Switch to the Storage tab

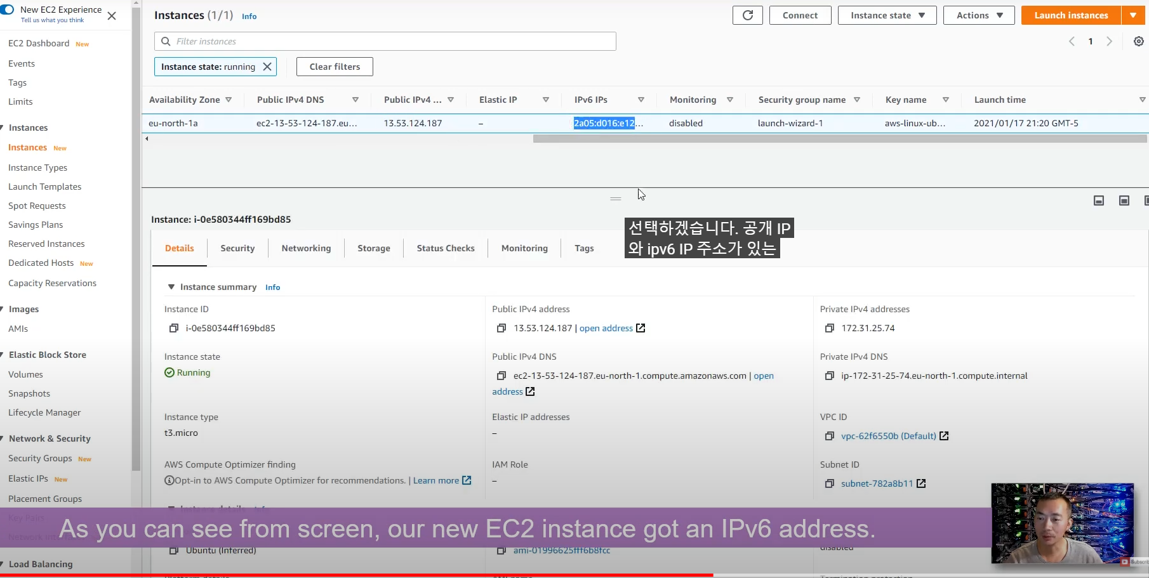374,248
